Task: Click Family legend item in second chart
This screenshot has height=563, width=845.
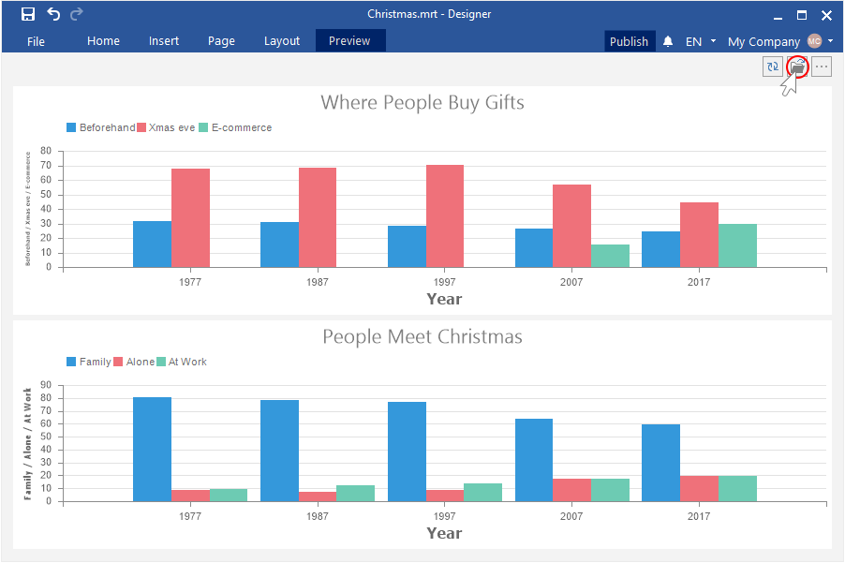Action: click(x=89, y=362)
